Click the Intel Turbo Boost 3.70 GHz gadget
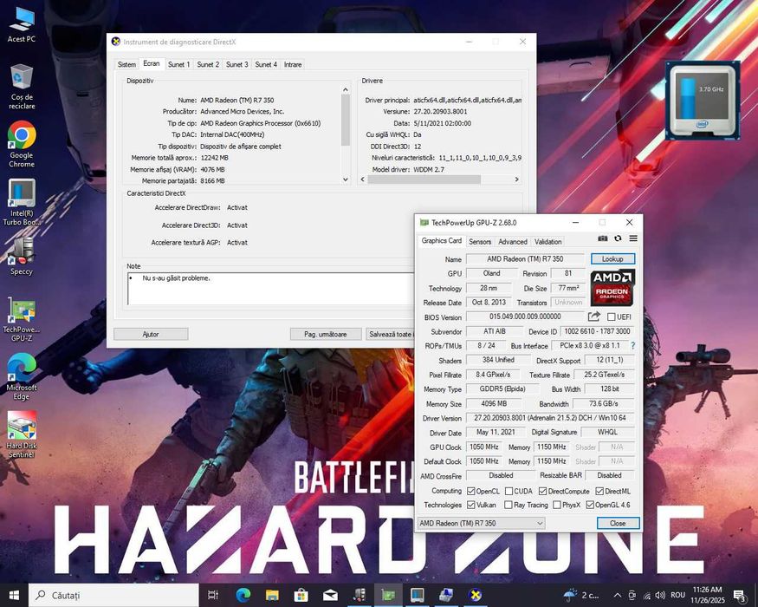The height and width of the screenshot is (607, 758). (x=703, y=101)
